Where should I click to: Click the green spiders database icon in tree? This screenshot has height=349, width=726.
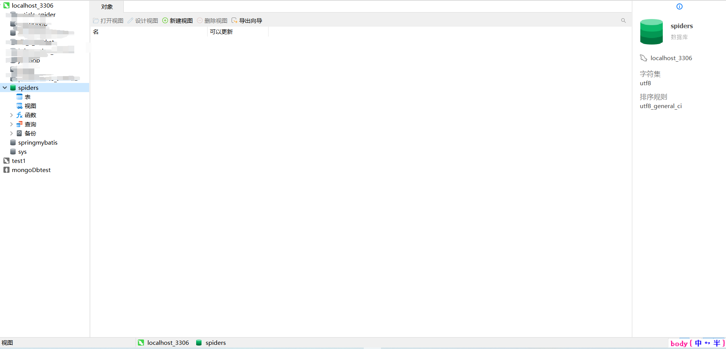coord(13,88)
